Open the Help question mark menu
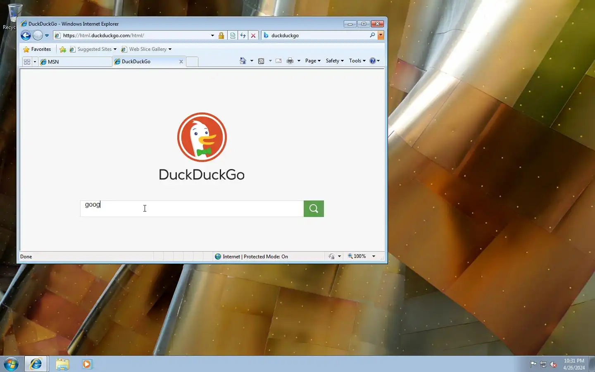 (x=374, y=61)
